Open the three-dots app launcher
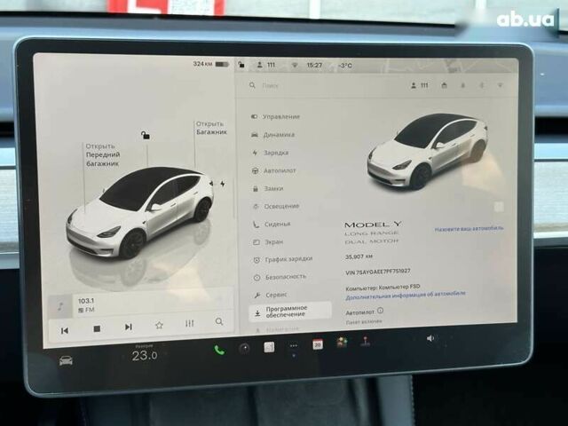 pos(294,346)
